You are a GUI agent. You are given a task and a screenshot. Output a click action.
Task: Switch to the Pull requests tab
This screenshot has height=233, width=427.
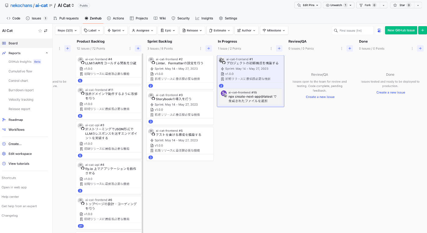(66, 18)
